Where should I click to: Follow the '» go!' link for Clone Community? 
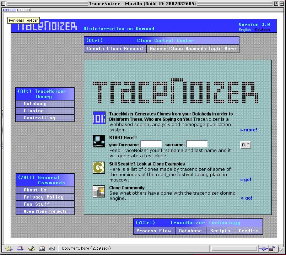pos(246,198)
